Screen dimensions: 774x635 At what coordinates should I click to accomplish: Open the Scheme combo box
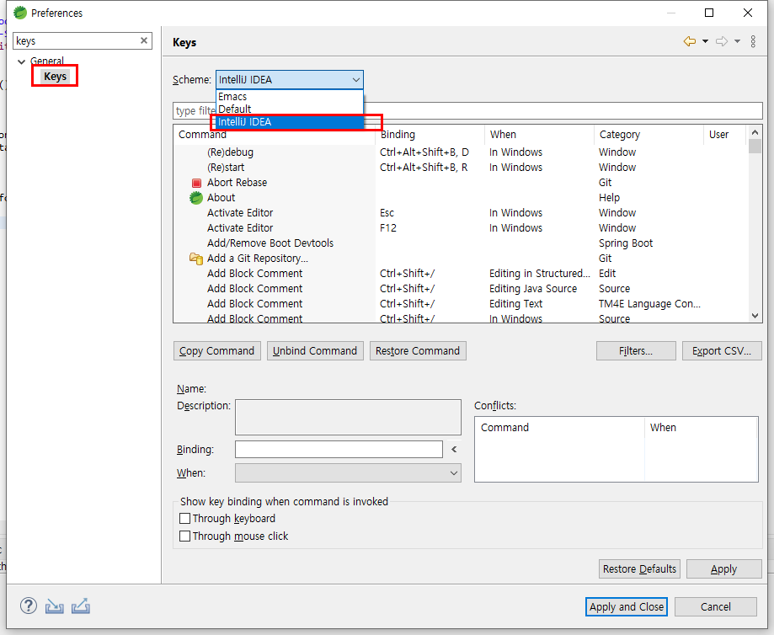coord(290,79)
